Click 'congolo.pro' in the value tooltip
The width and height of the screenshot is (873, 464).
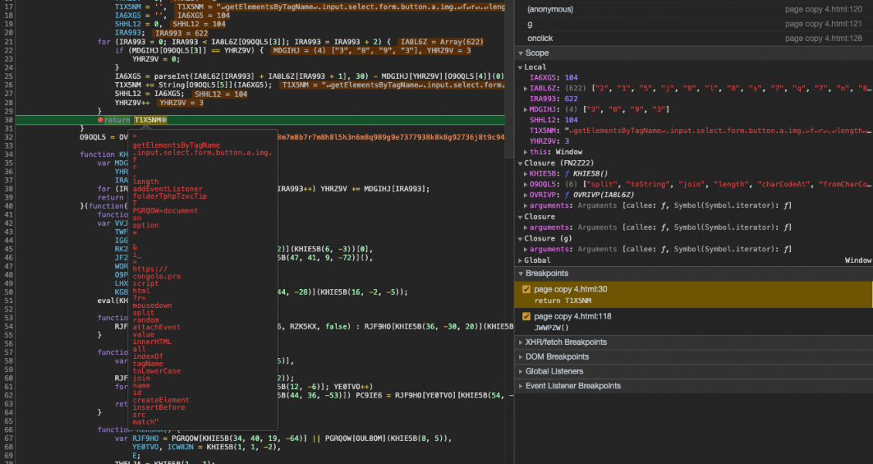(157, 276)
